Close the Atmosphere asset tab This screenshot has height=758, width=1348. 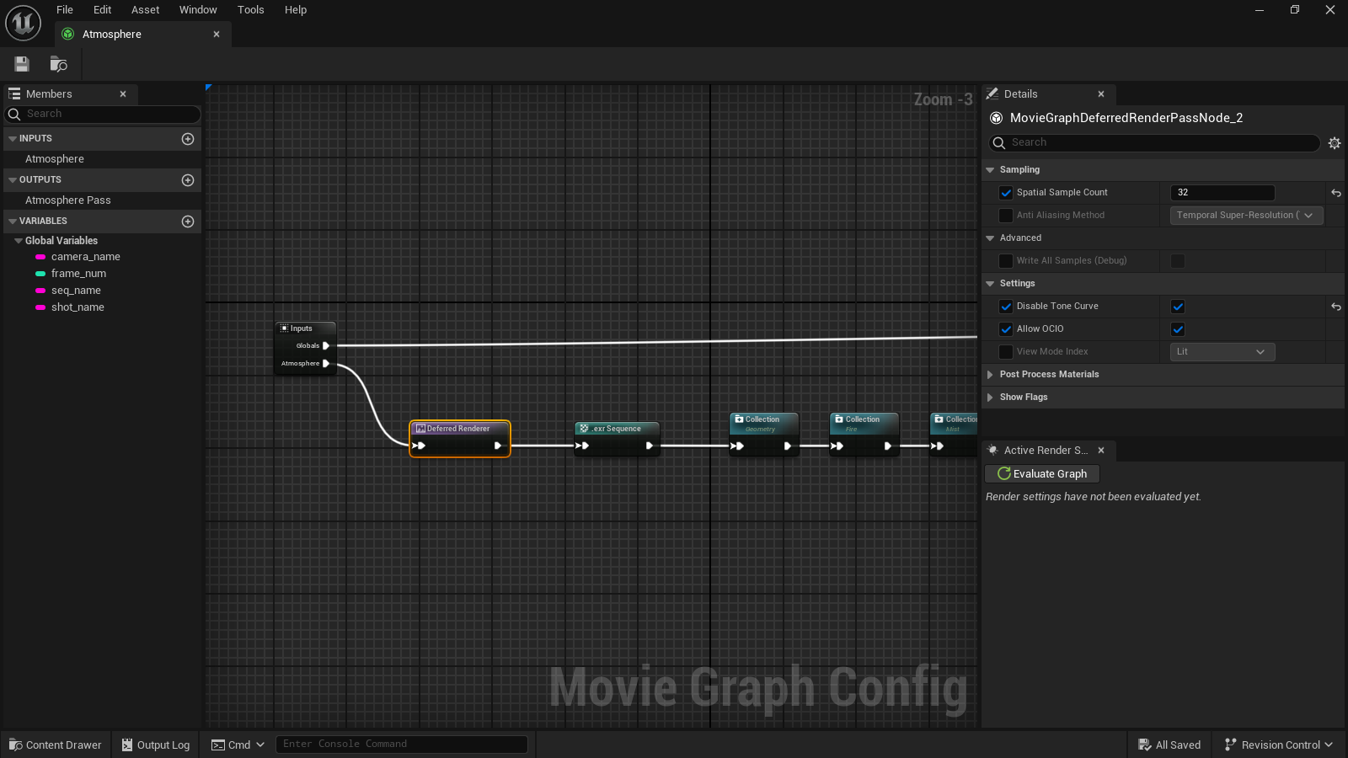click(x=217, y=35)
